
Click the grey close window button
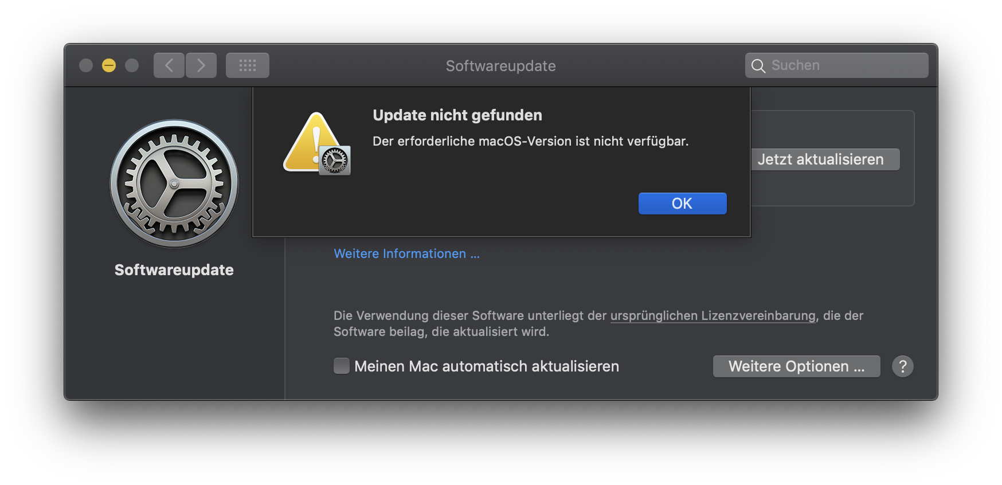pos(86,65)
